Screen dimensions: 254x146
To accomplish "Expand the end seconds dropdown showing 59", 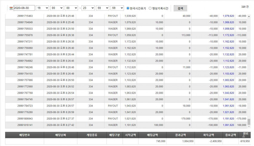I will [117, 8].
